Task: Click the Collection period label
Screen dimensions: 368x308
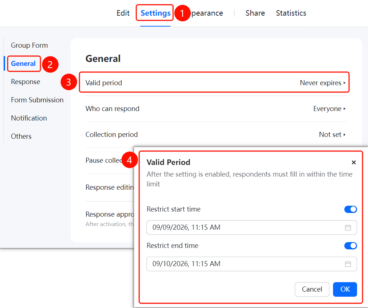Action: pos(111,134)
